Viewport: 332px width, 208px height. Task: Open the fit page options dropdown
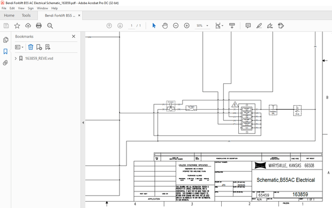click(219, 26)
